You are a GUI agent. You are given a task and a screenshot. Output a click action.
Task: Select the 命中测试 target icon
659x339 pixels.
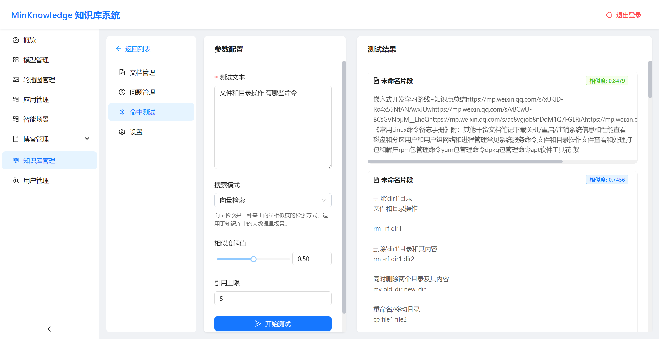tap(122, 112)
